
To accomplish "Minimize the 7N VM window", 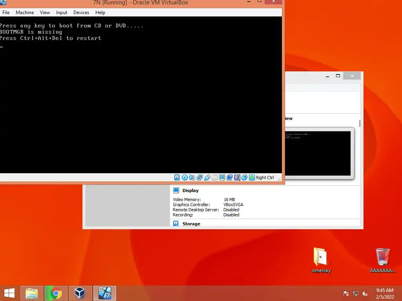I will 249,2.
